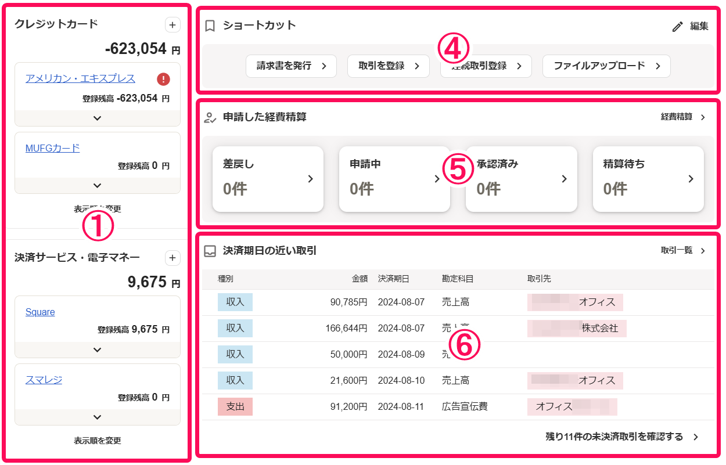This screenshot has height=465, width=726.
Task: Click 登録残高 9,675 円 on Square
Action: click(x=134, y=330)
